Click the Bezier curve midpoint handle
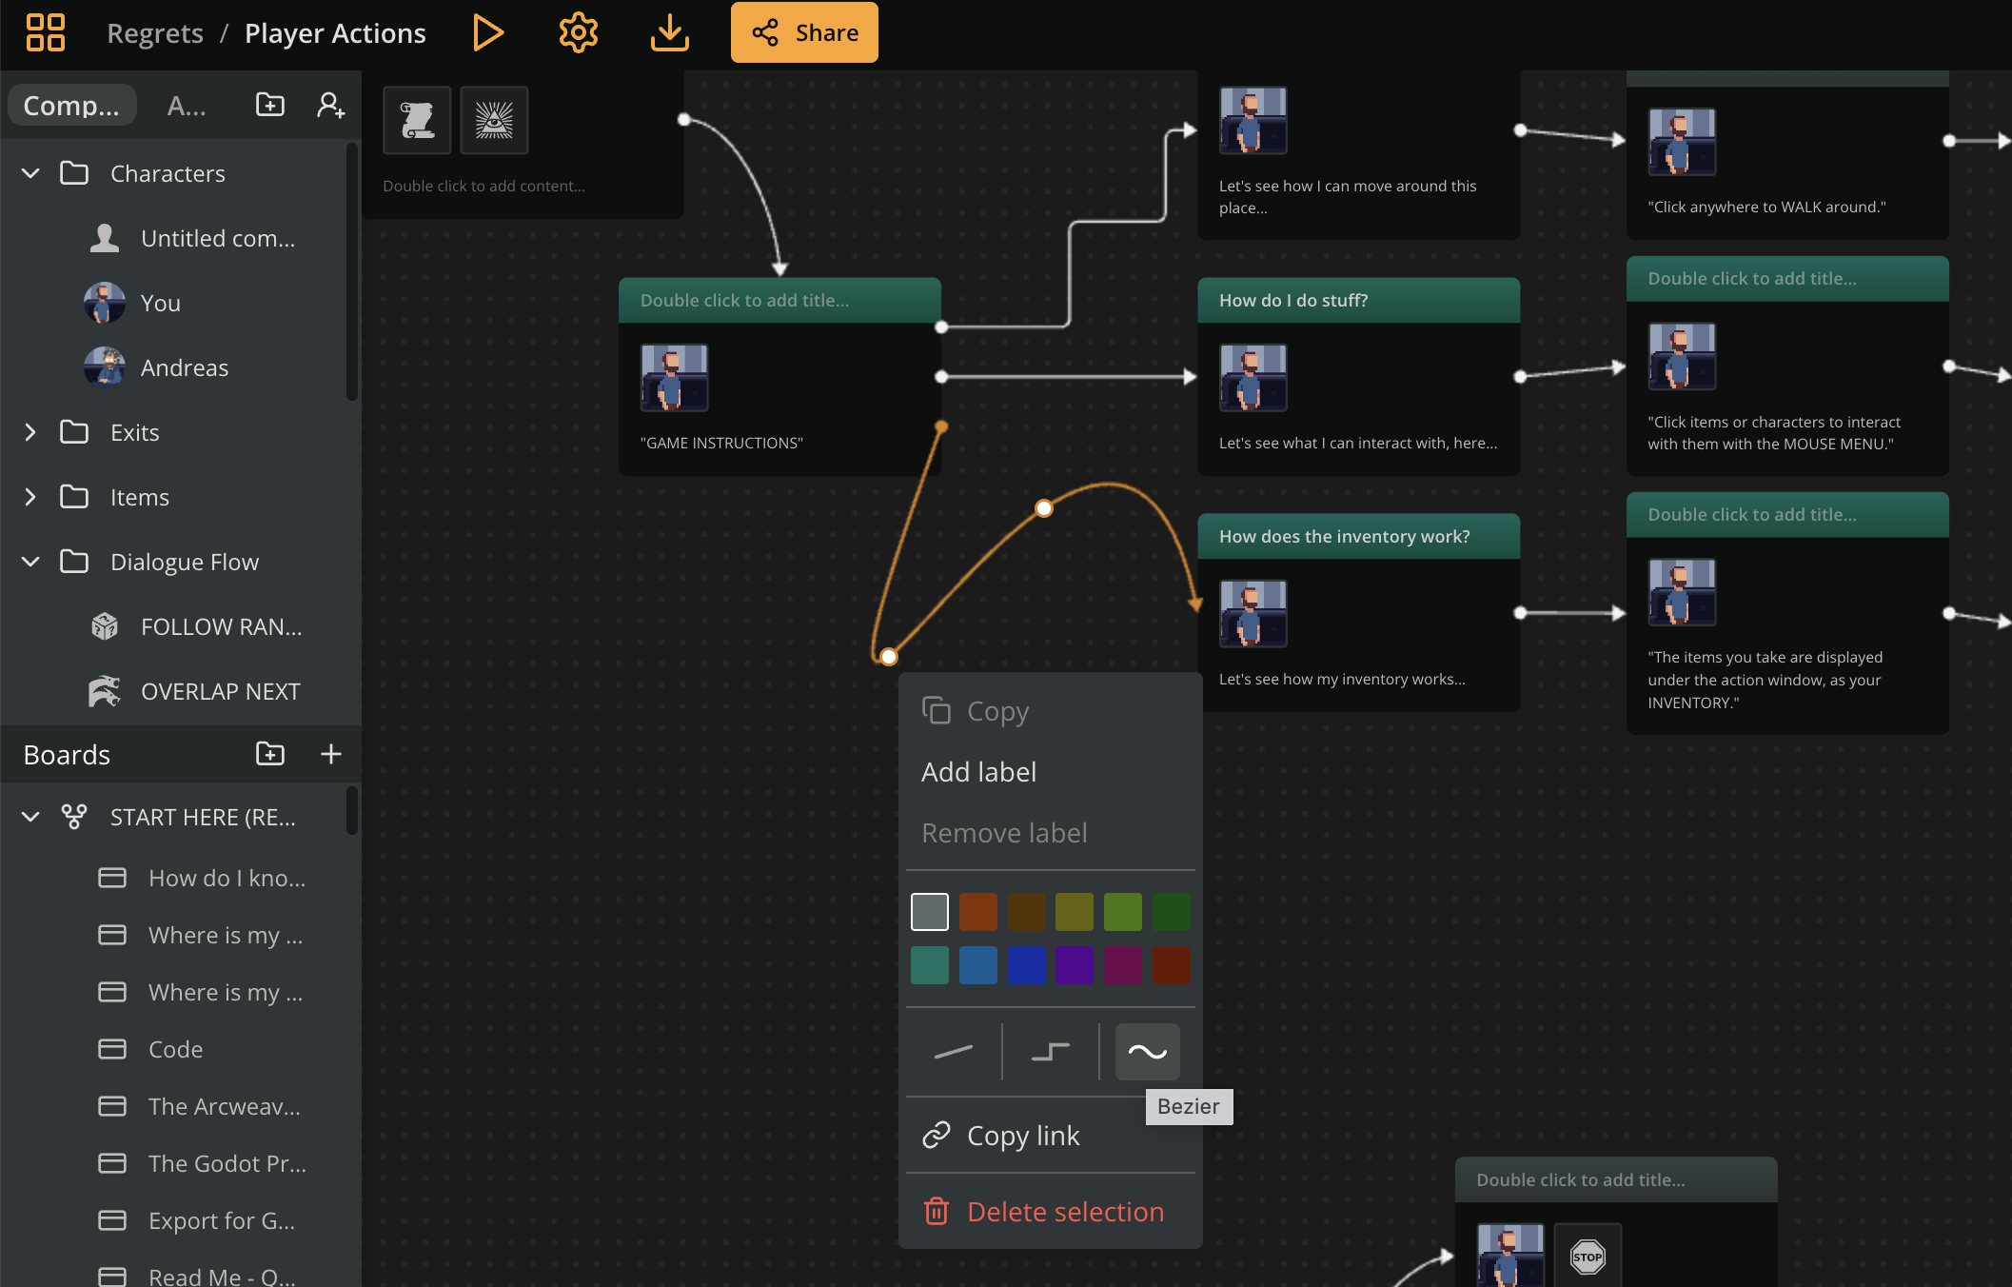The width and height of the screenshot is (2012, 1287). [1044, 508]
